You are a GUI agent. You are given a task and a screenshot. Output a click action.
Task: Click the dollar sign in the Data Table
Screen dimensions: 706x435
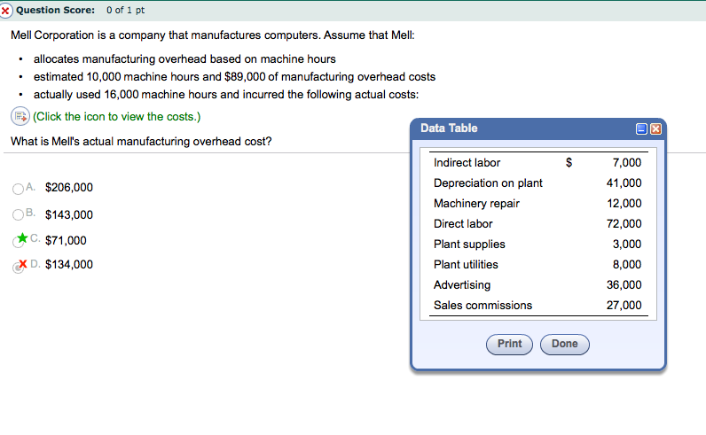click(569, 163)
